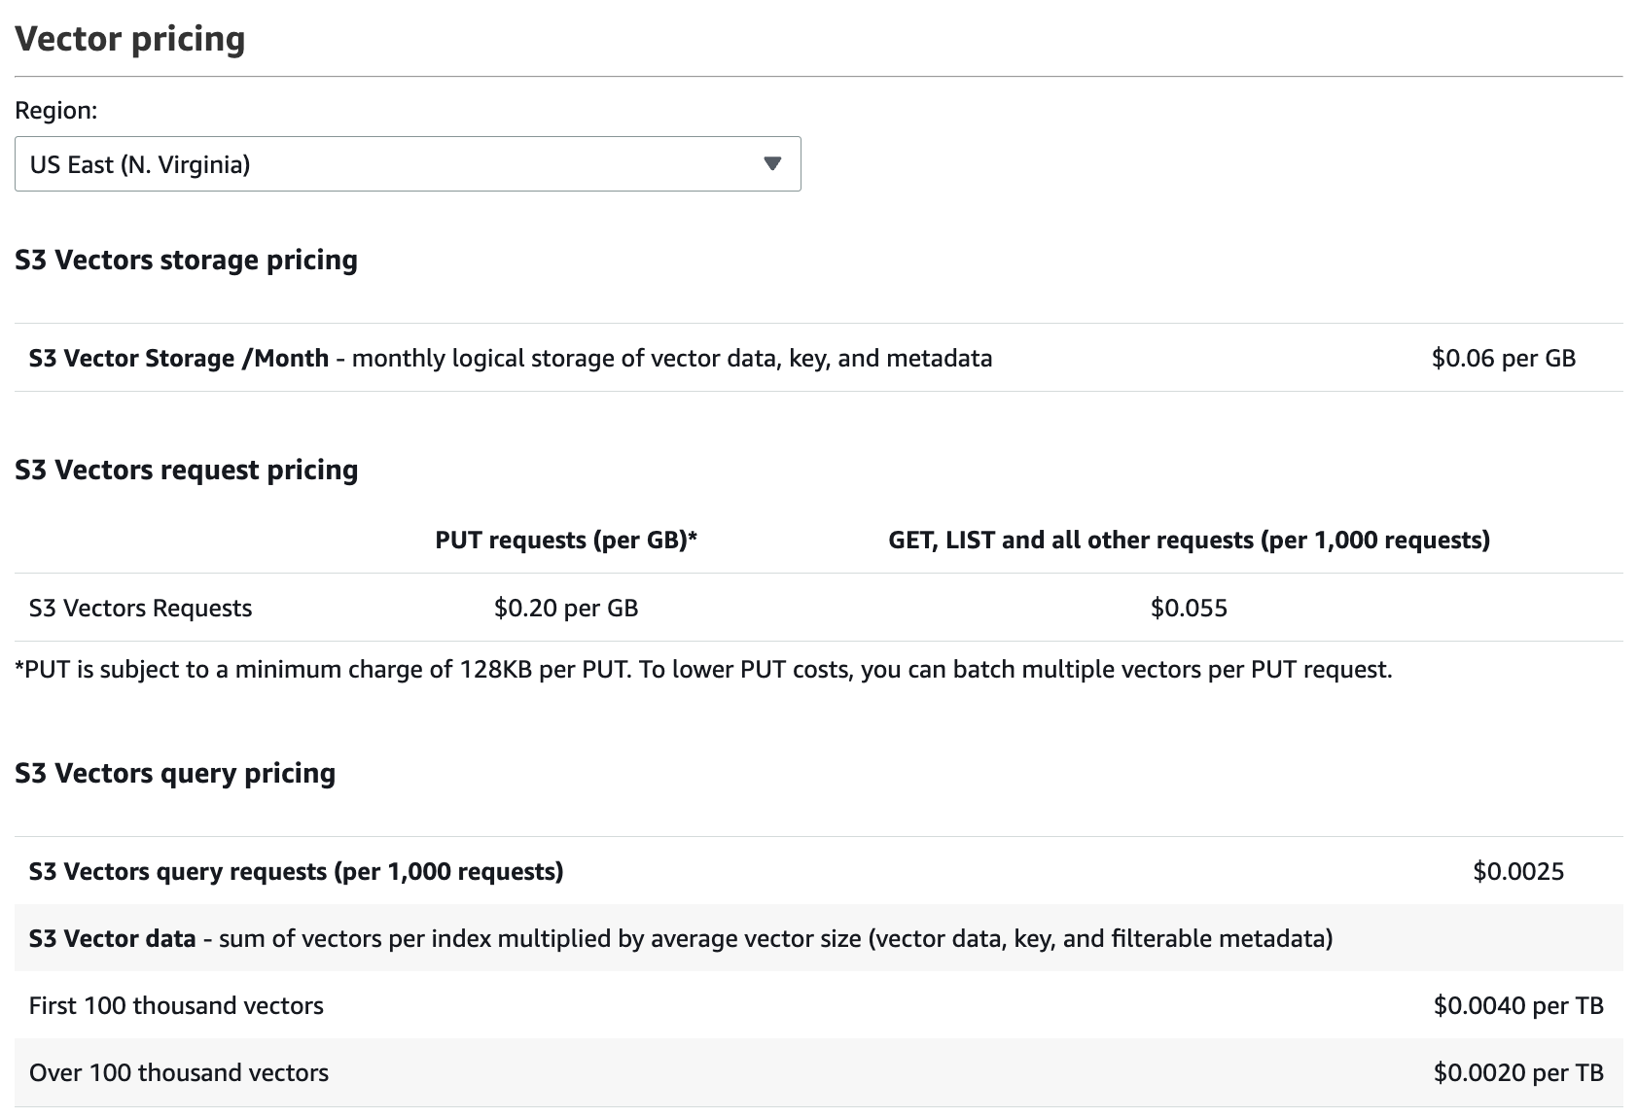The image size is (1638, 1118).
Task: Select the S3 Vectors query pricing heading
Action: click(x=175, y=773)
